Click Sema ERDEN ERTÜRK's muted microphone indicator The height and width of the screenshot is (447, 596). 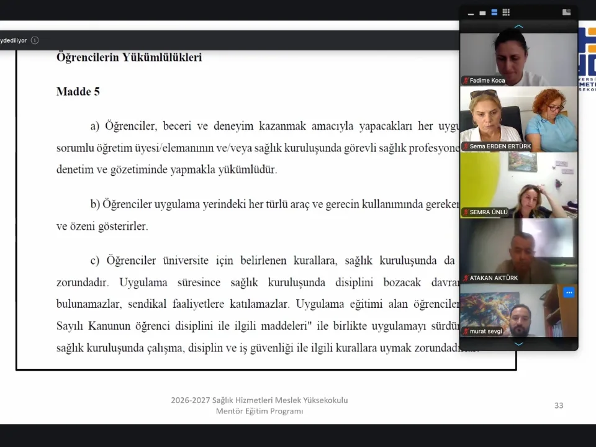click(x=466, y=147)
